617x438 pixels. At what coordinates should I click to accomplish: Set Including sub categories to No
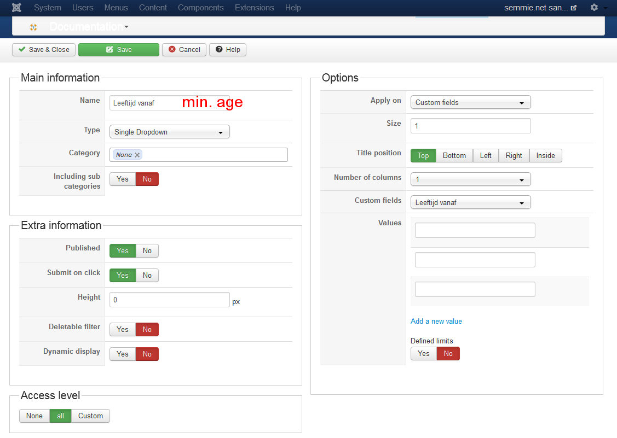pos(147,179)
